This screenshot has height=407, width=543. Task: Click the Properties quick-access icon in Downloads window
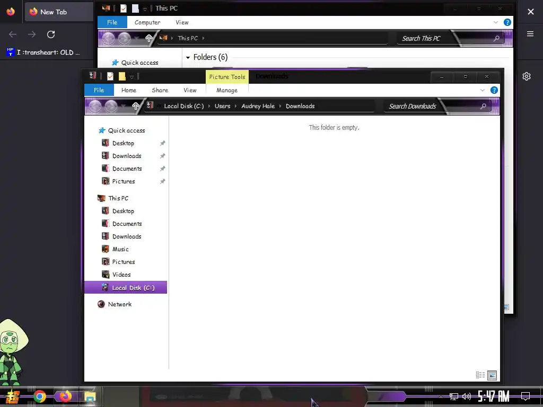[x=110, y=76]
